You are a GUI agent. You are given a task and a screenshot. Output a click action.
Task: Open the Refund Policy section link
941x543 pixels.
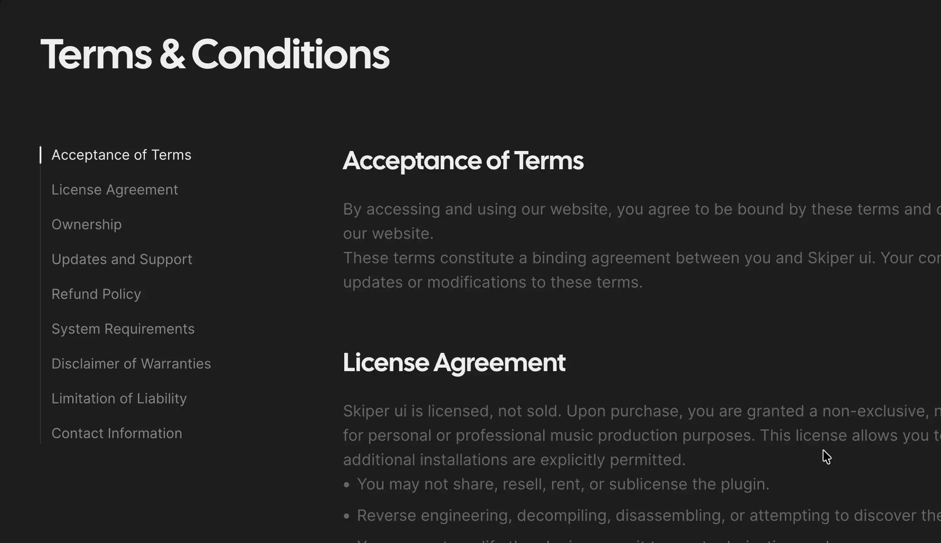[96, 294]
